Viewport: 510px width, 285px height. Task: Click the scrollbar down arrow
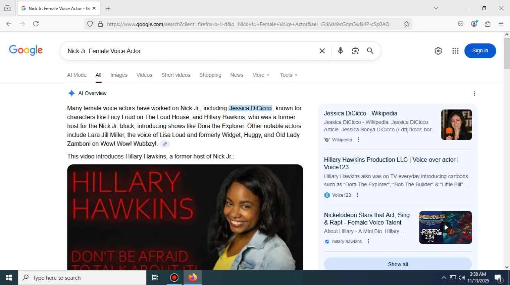point(507,267)
